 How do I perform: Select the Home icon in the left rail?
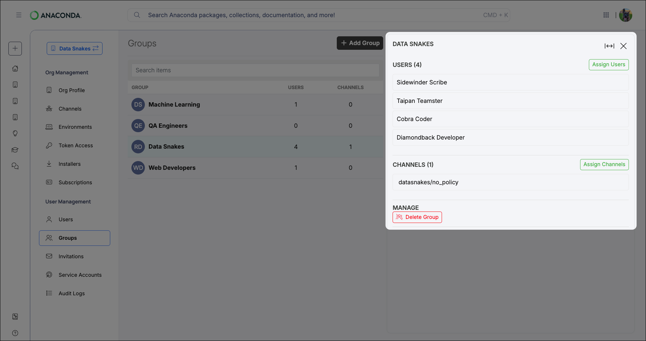(15, 68)
